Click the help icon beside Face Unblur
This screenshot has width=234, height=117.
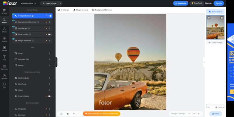coord(30,34)
